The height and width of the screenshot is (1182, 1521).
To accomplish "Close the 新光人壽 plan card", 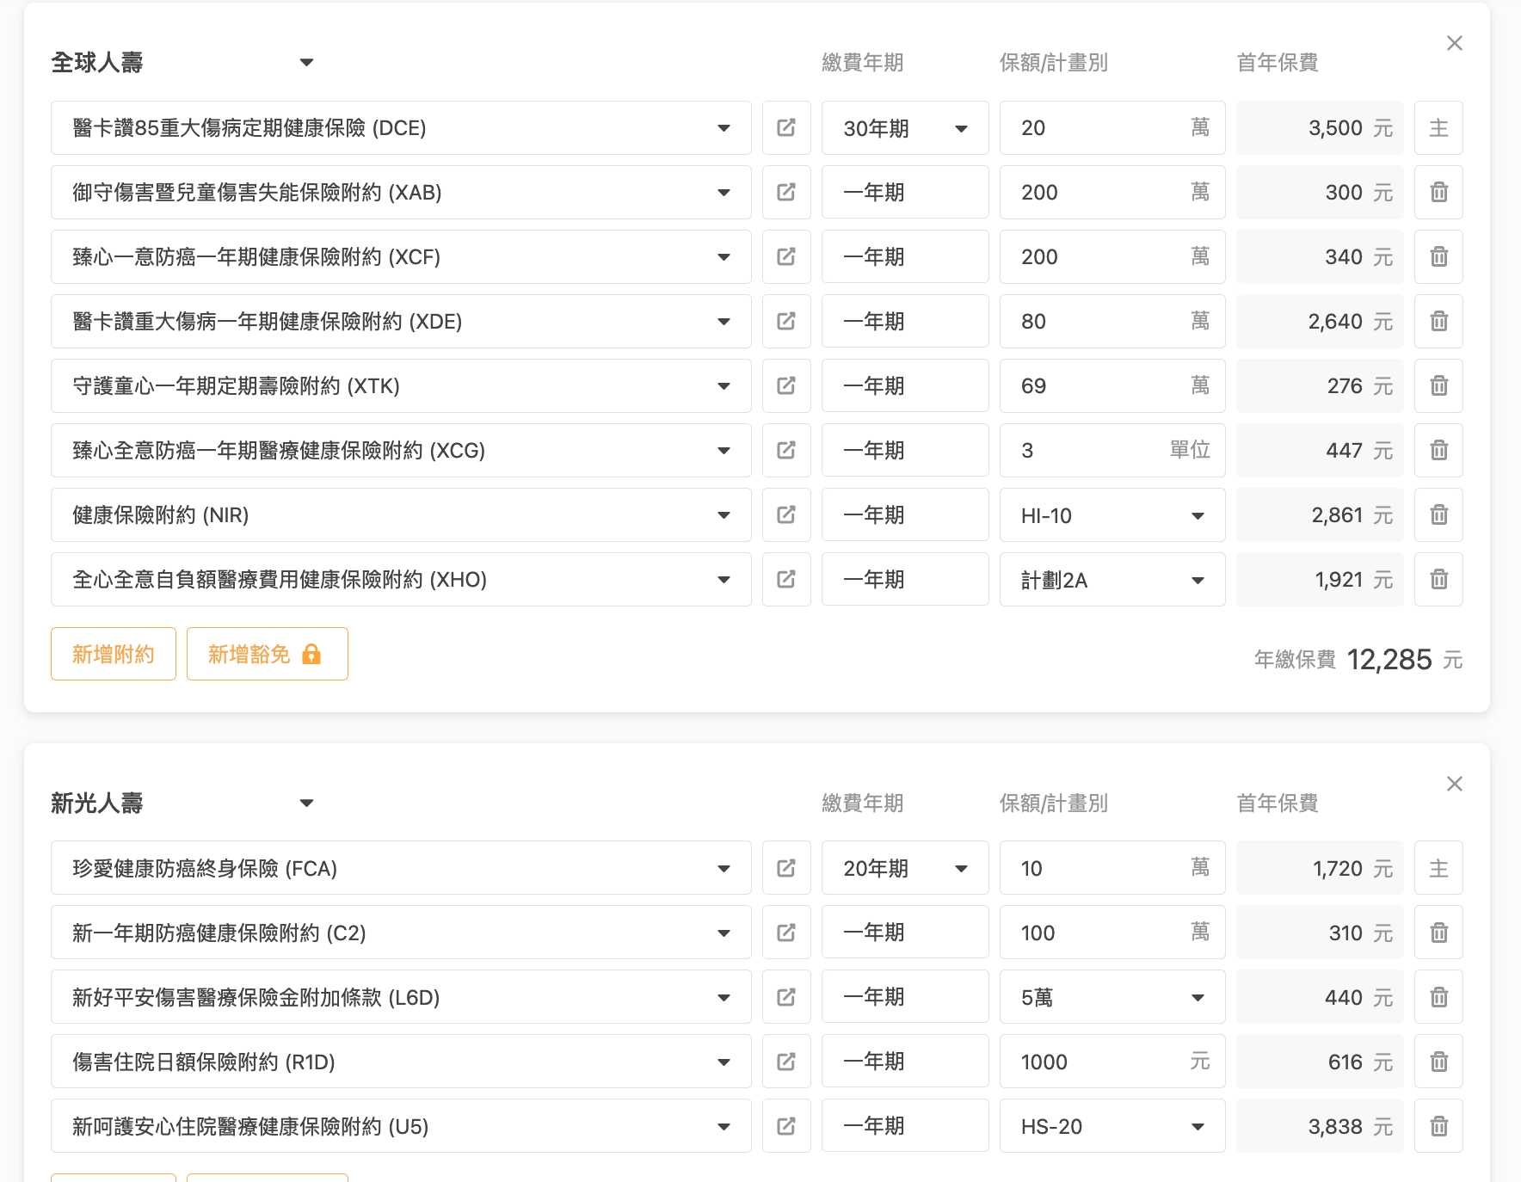I will click(x=1455, y=784).
